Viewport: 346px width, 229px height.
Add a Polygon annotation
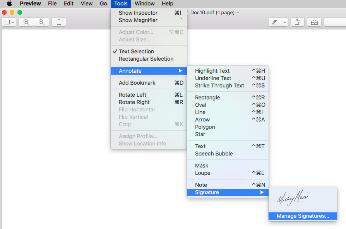pyautogui.click(x=228, y=127)
